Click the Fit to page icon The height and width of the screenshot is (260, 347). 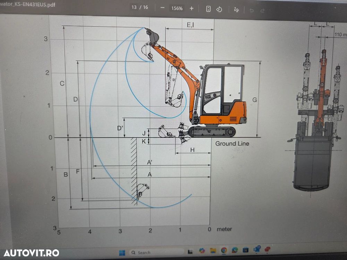tap(208, 9)
